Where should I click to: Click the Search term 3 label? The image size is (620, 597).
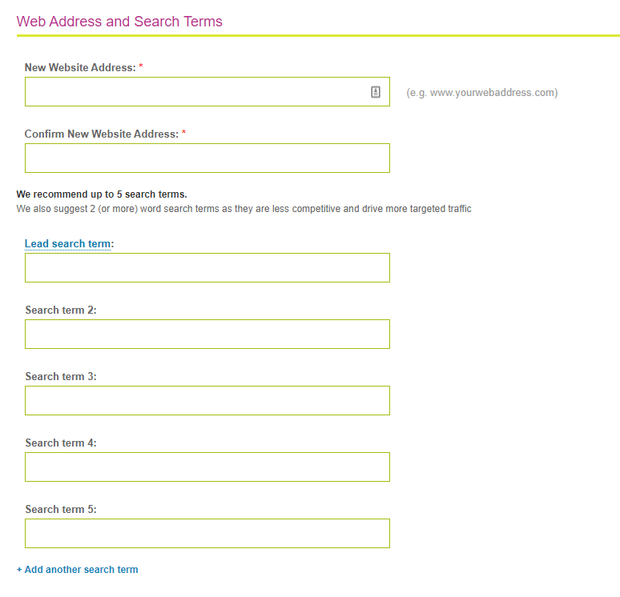pyautogui.click(x=60, y=377)
